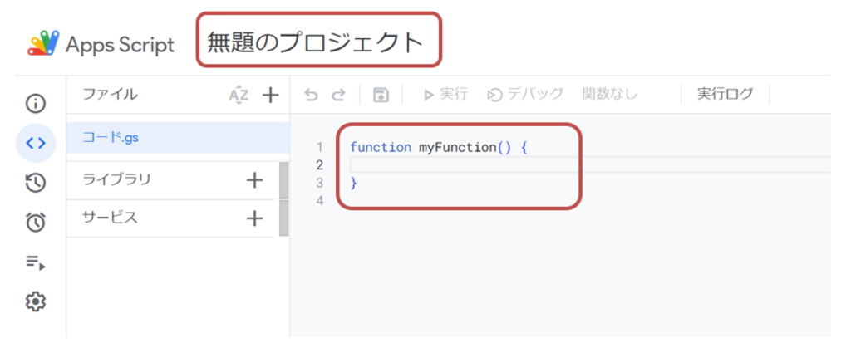
Task: Click the Undo arrow in toolbar
Action: tap(312, 95)
